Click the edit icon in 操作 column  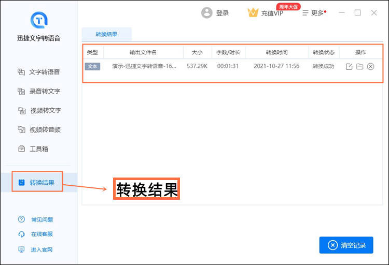tap(349, 66)
